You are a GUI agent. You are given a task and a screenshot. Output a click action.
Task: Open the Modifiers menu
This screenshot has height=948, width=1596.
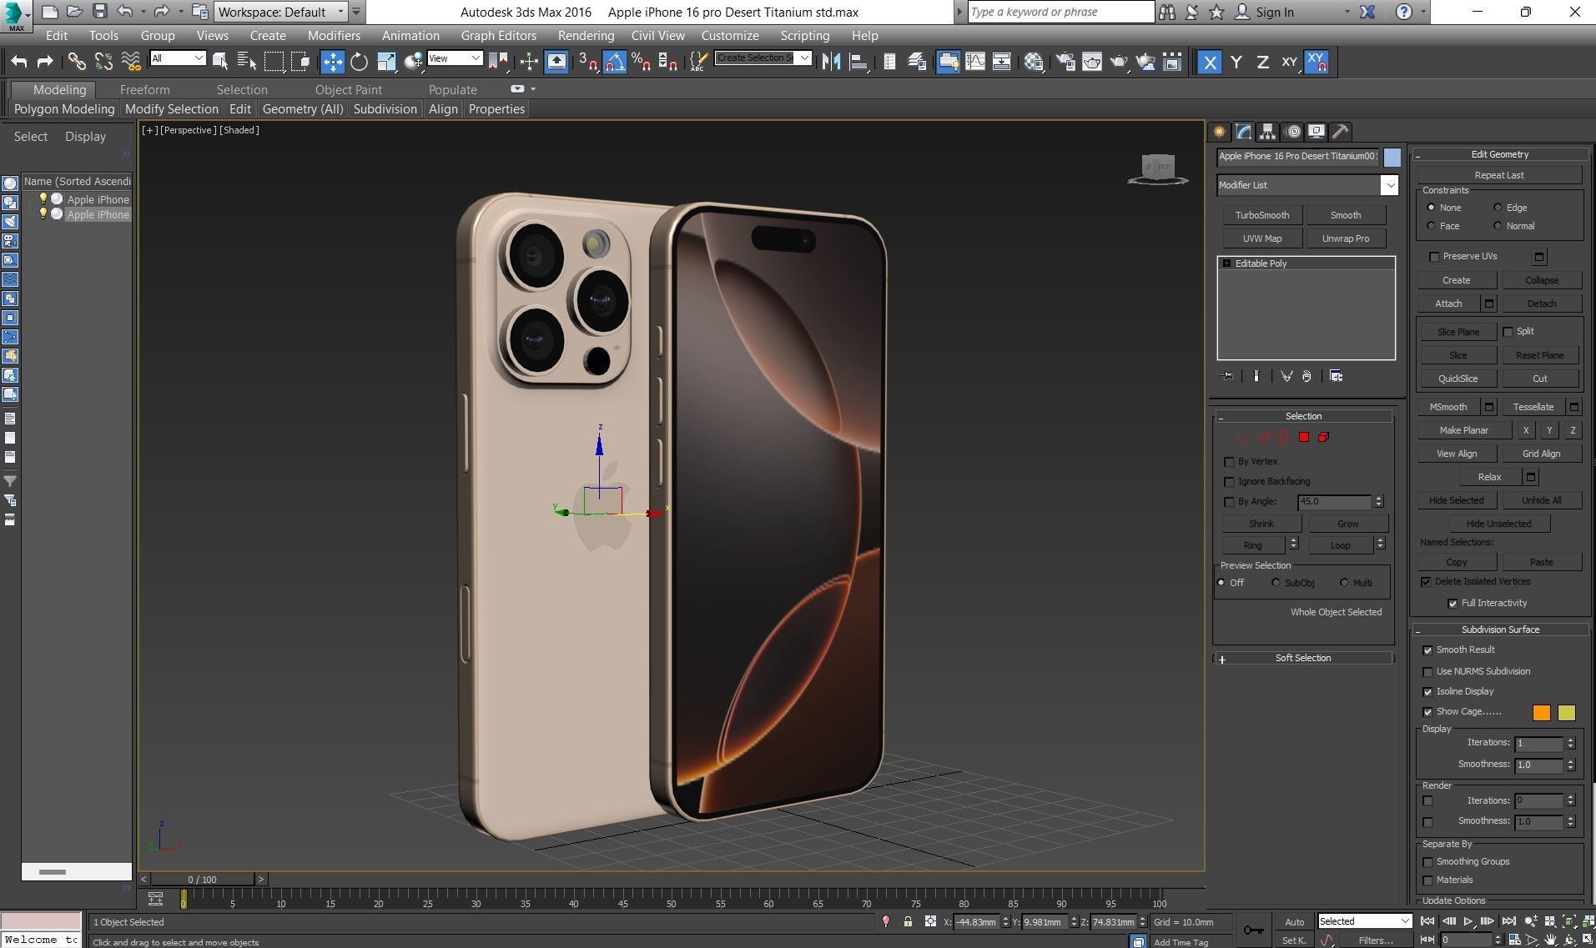334,36
